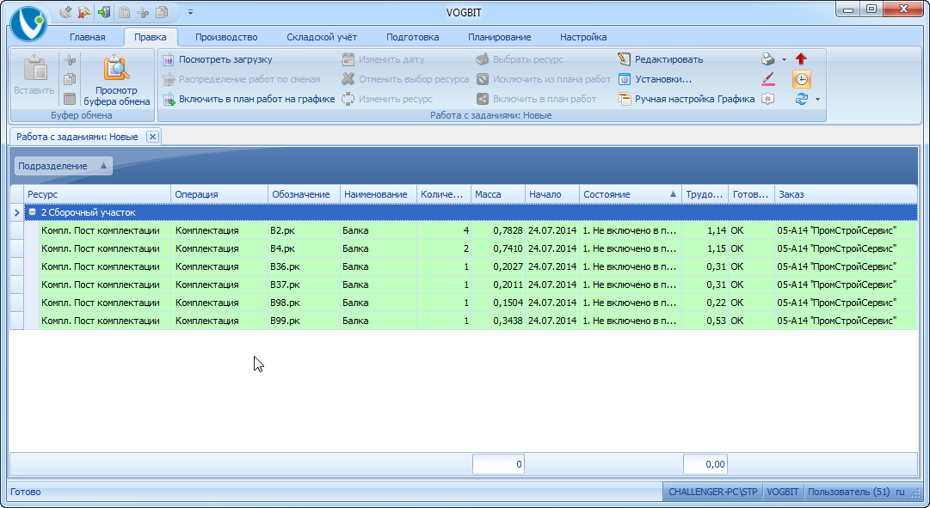Sort by the Состояние column header

coord(630,194)
